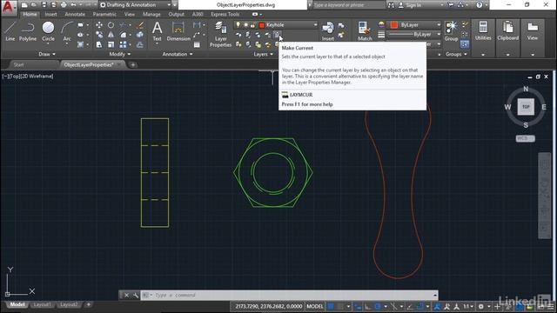Select the Text annotation tool

157,31
